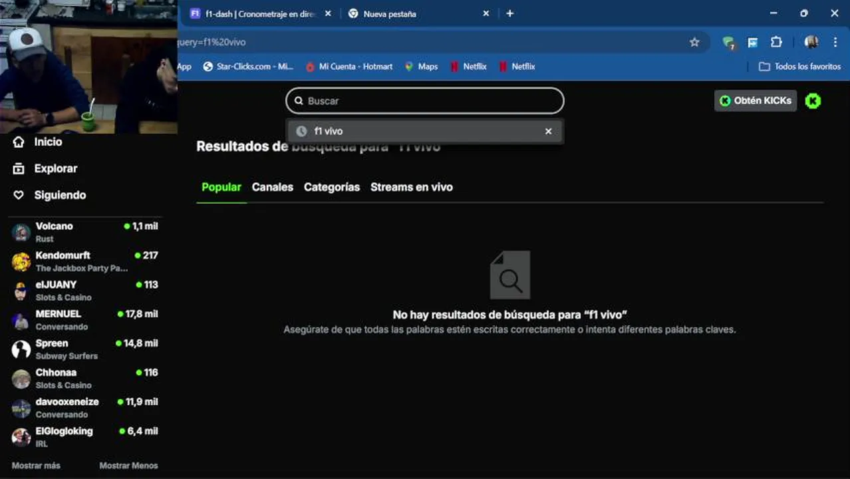Open the Star-Clicks.com bookmark
The height and width of the screenshot is (479, 850).
tap(248, 67)
